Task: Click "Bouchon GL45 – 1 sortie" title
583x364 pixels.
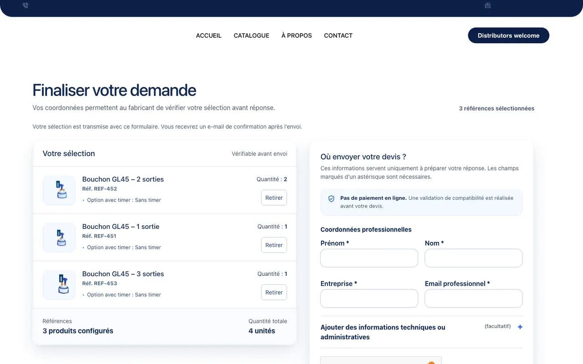Action: pyautogui.click(x=121, y=227)
